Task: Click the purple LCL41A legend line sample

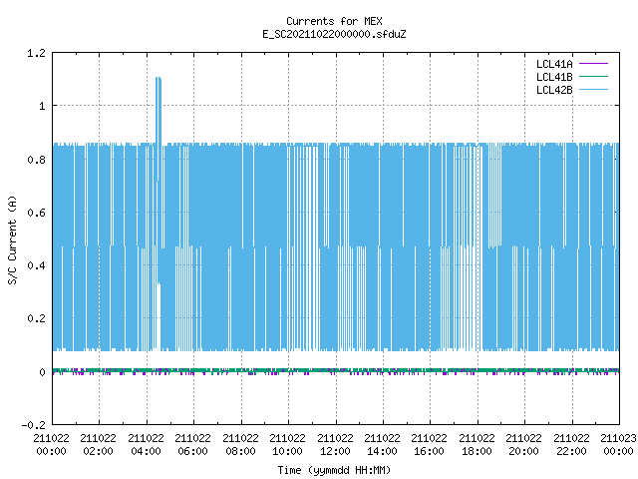Action: (593, 64)
